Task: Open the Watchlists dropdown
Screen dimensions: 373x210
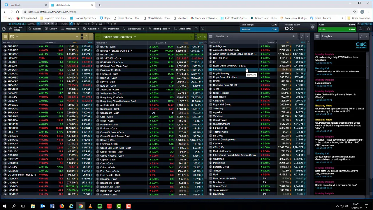Action: pyautogui.click(x=70, y=29)
